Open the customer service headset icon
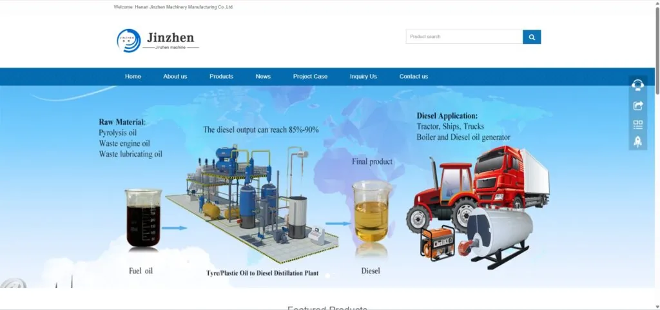The image size is (660, 310). click(x=637, y=85)
